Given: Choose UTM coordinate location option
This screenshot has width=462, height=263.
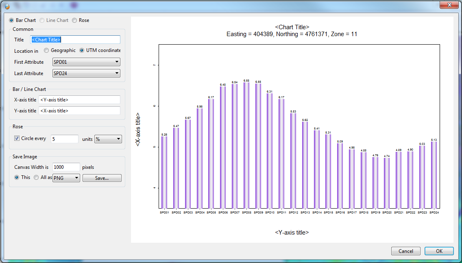Looking at the screenshot, I should point(82,51).
